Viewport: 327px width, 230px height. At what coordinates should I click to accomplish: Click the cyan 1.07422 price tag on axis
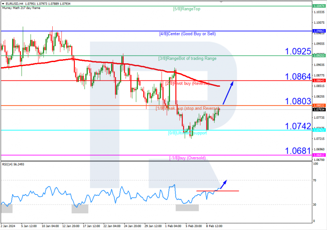[319, 130]
